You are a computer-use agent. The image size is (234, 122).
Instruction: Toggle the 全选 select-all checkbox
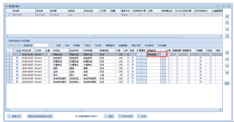pyautogui.click(x=15, y=51)
